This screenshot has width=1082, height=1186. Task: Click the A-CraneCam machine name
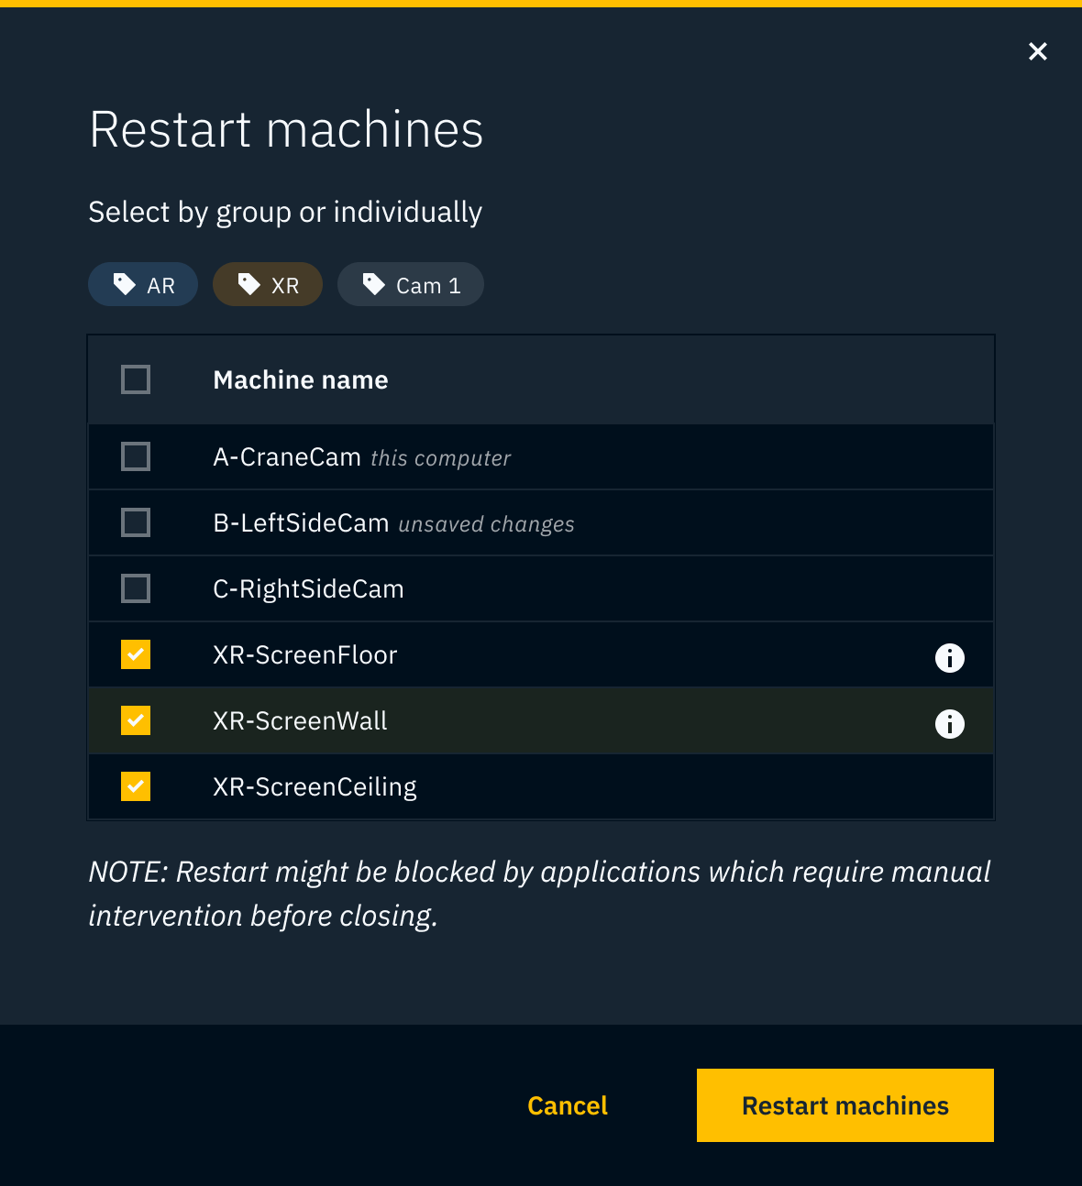(287, 457)
